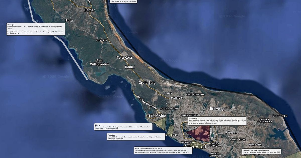Viewport: 301px width, 158px height.
Task: Click the Sint Willibrordus label
Action: click(99, 62)
